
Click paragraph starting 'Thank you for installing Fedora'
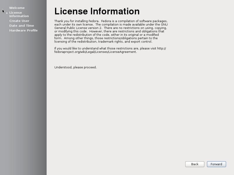click(111, 31)
